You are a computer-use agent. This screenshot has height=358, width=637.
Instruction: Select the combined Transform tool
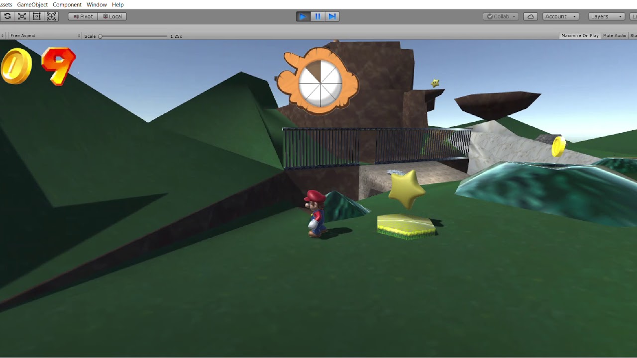51,16
